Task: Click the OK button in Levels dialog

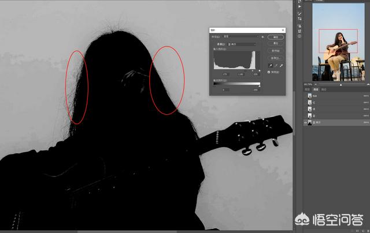Action: [276, 36]
